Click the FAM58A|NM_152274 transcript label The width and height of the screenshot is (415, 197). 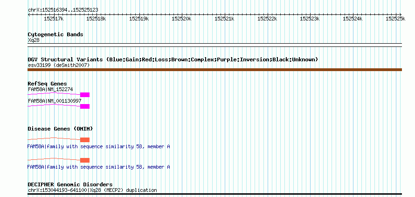pyautogui.click(x=50, y=89)
